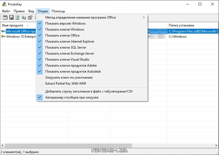The width and height of the screenshot is (219, 155).
Task: Close the open Опции menu
Action: point(43,11)
